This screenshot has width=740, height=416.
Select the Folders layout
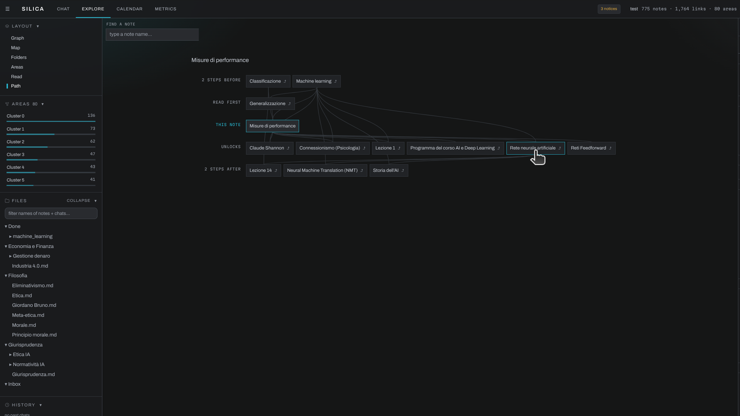19,57
